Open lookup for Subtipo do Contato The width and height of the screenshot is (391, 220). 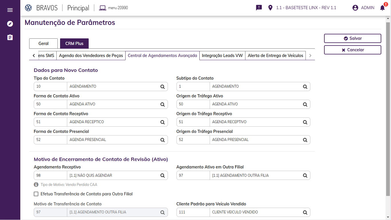click(305, 87)
